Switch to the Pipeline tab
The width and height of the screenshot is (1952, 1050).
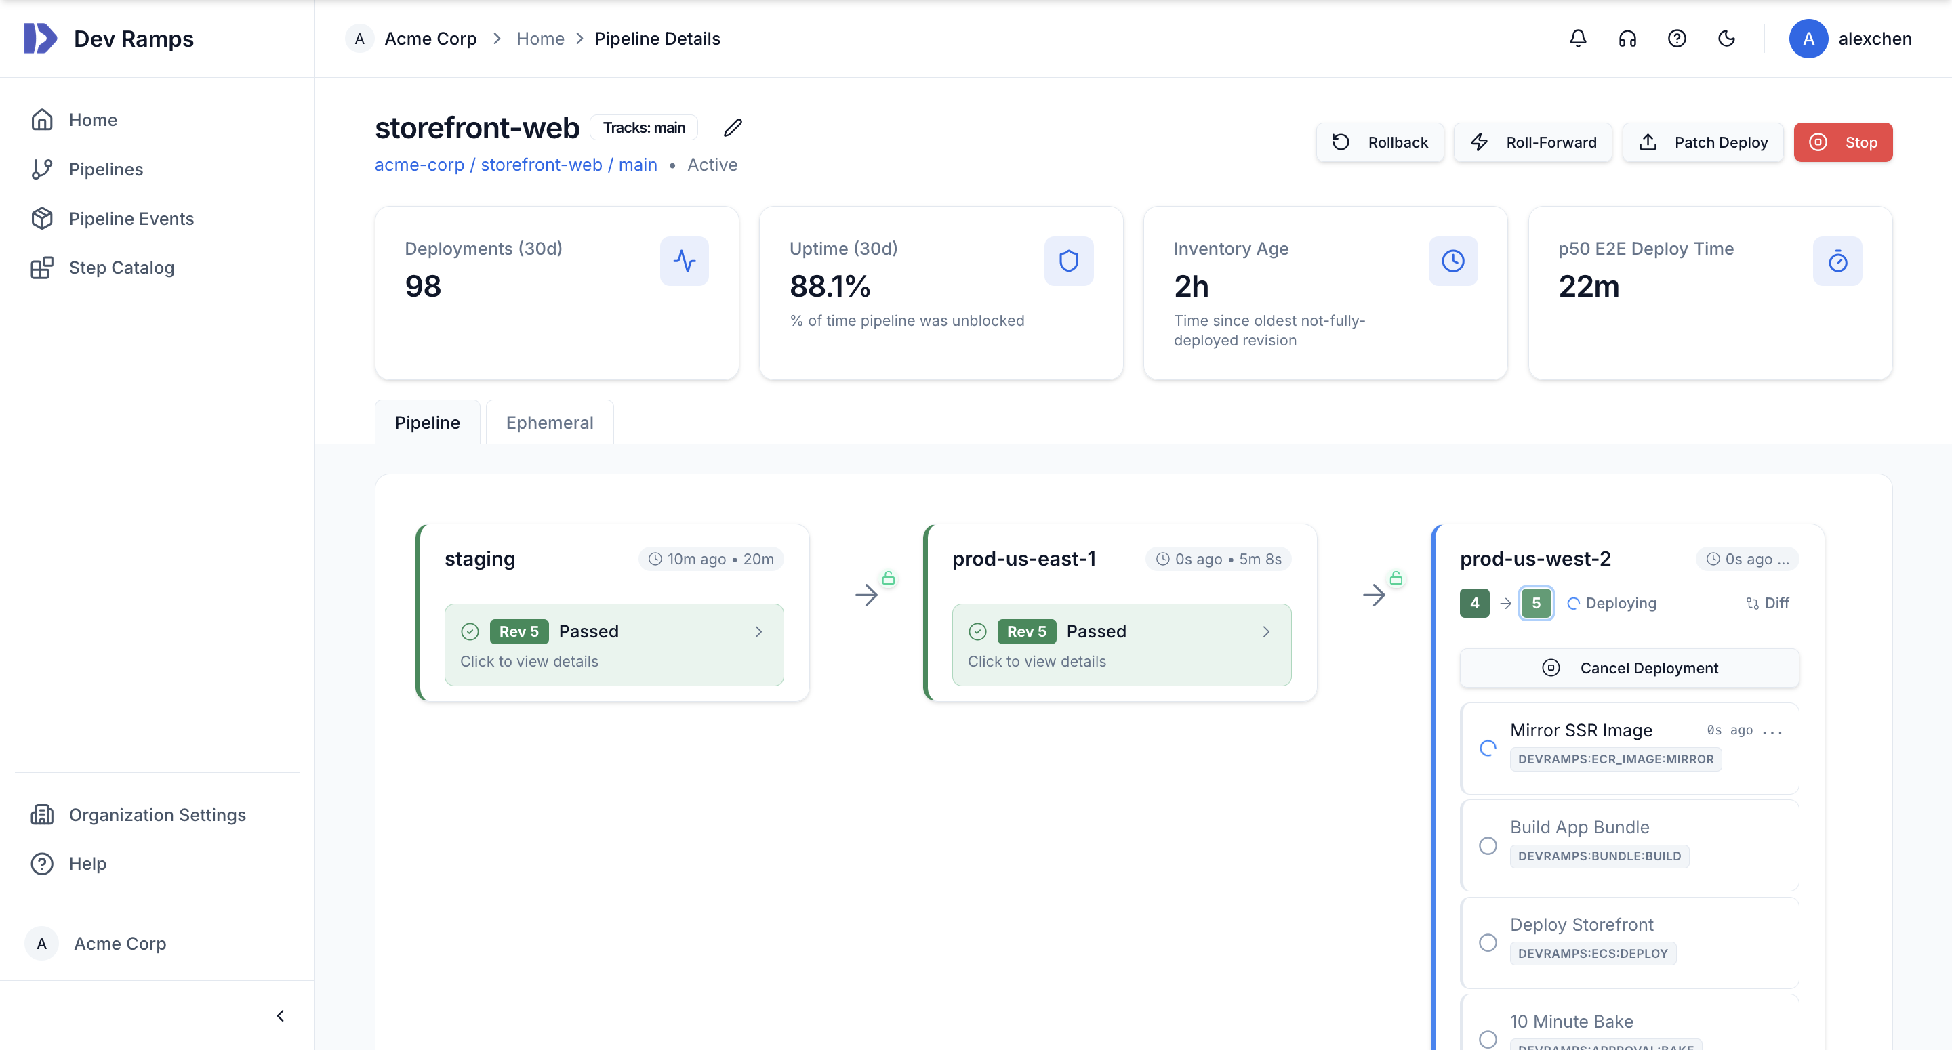[428, 422]
